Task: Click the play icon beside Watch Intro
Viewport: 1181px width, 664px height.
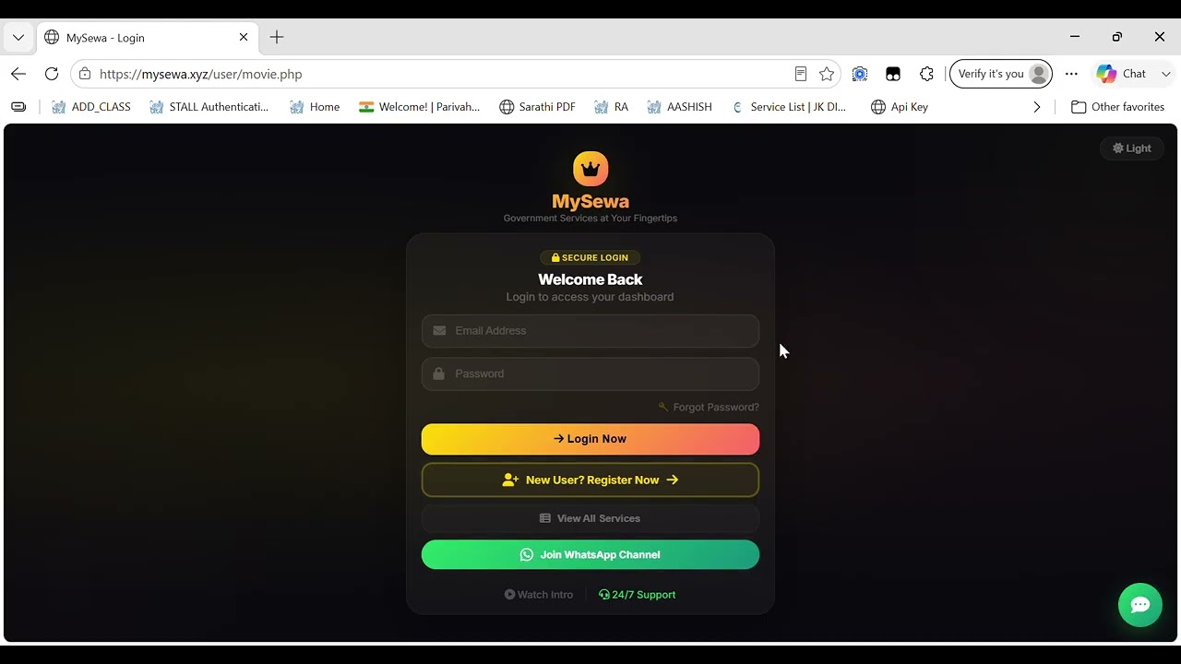Action: tap(509, 595)
